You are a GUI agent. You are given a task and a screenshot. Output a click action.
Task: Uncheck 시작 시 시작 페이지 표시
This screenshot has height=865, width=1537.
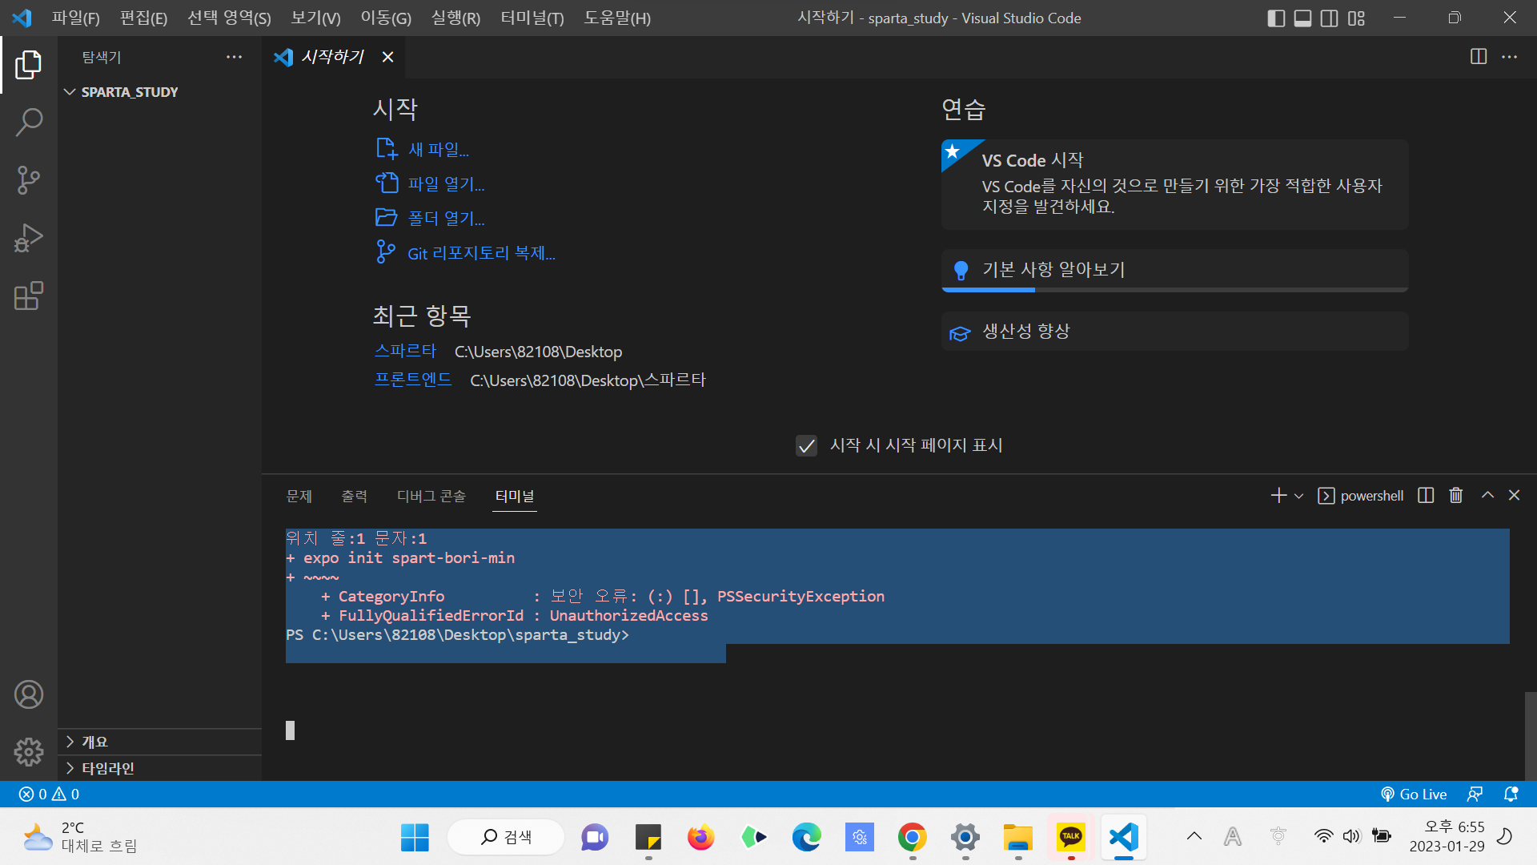click(806, 445)
